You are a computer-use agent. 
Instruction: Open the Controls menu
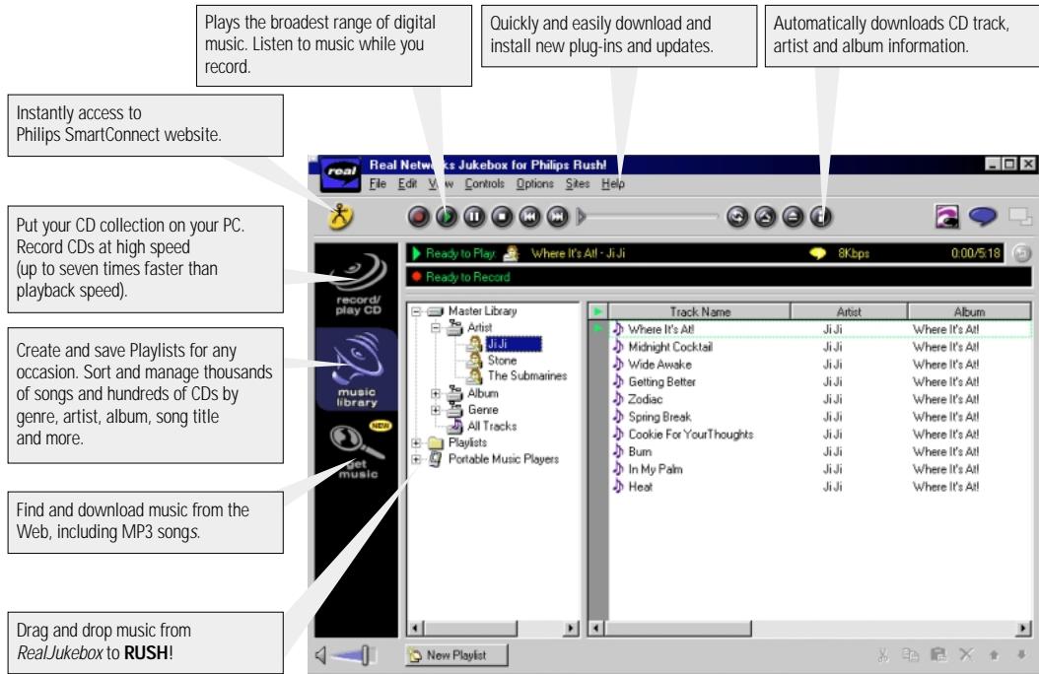tap(484, 183)
